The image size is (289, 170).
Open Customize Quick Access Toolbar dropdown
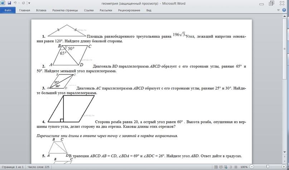pyautogui.click(x=29, y=3)
